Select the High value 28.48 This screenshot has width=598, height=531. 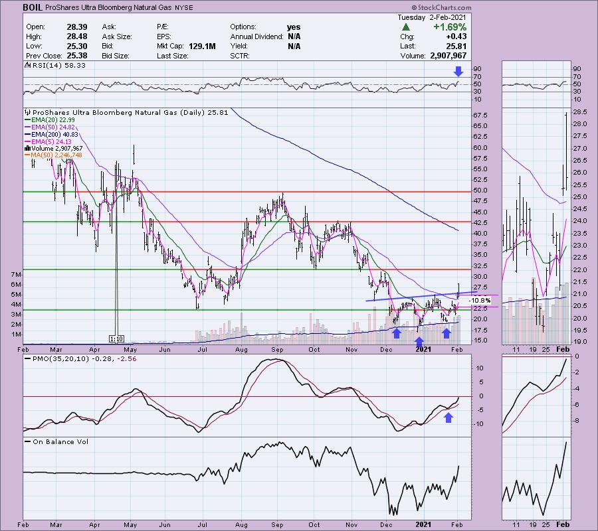[x=77, y=37]
